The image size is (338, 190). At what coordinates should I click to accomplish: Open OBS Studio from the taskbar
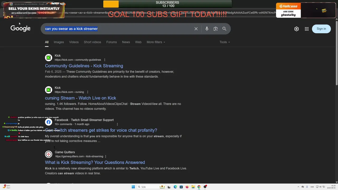point(205,187)
